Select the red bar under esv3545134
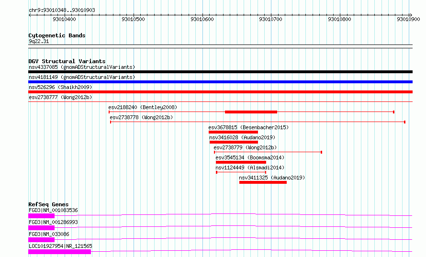The image size is (426, 257). (x=241, y=162)
